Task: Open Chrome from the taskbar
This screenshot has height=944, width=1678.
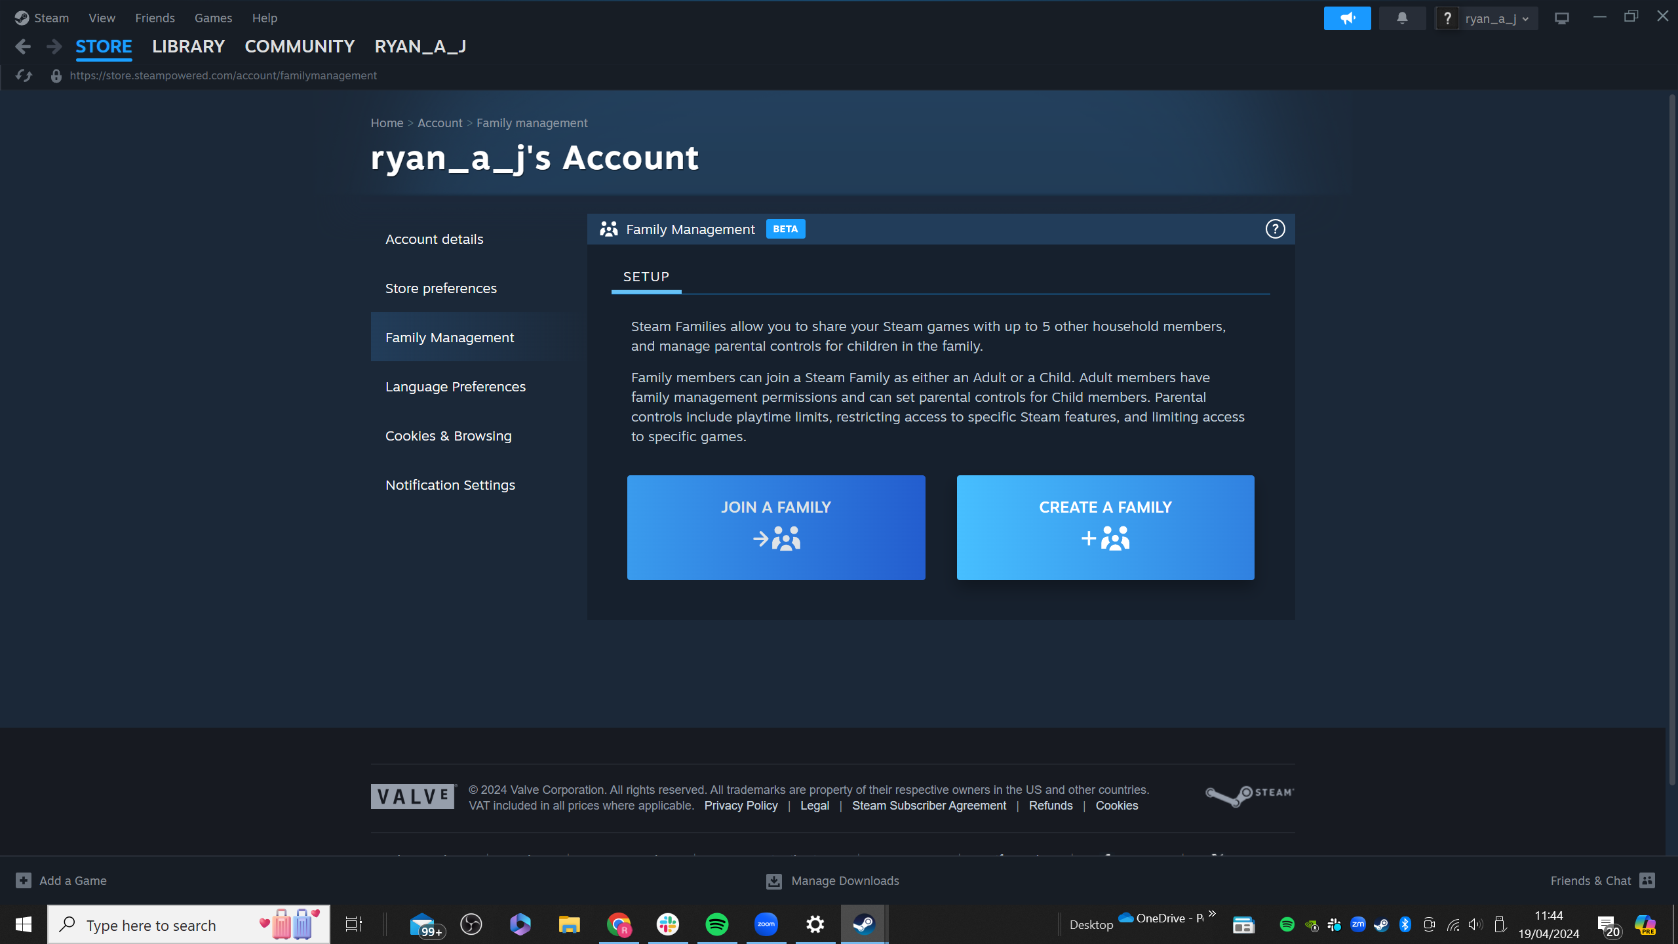Action: [x=619, y=924]
